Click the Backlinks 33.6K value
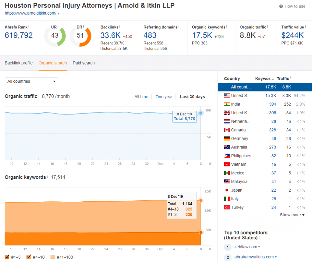The image size is (312, 261). (110, 35)
